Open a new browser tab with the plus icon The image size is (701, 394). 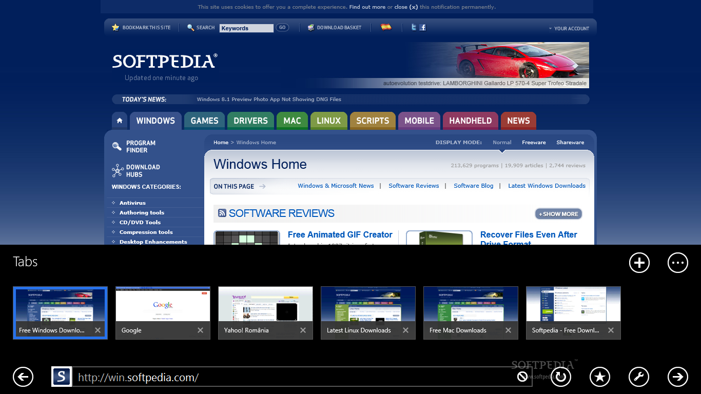(639, 262)
